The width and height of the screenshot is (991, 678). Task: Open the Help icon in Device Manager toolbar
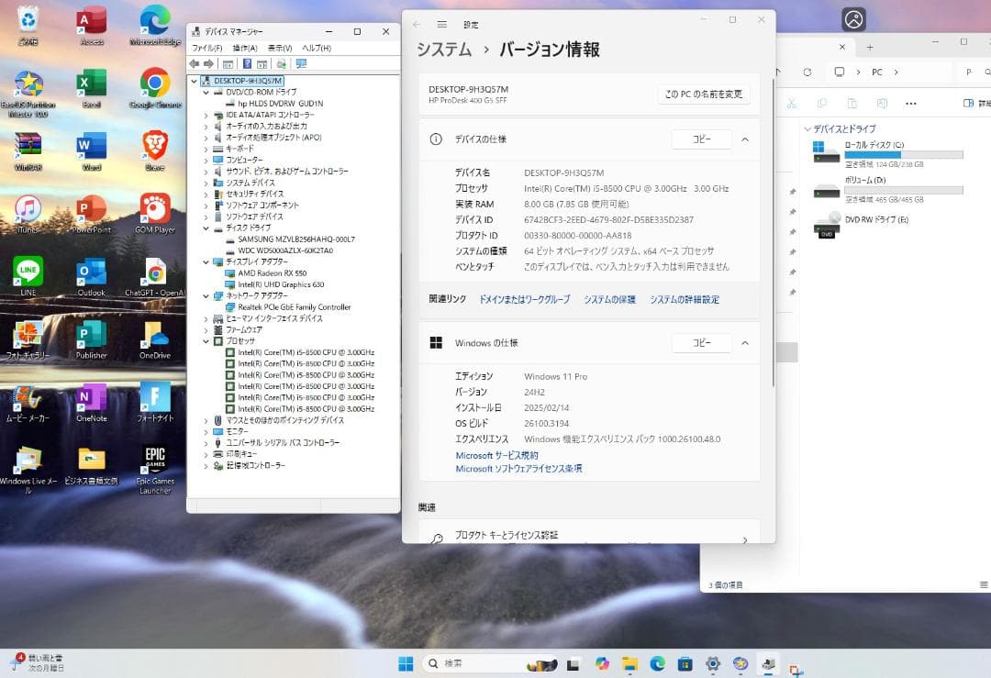click(x=248, y=63)
